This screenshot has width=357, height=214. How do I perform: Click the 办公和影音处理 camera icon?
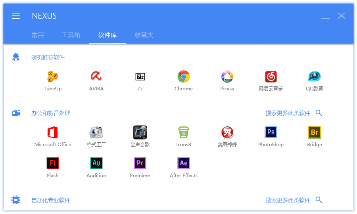click(16, 113)
